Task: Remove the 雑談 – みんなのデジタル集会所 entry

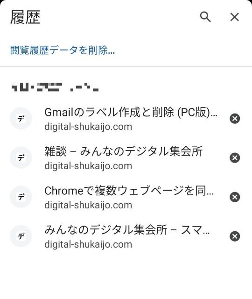Action: [x=235, y=158]
